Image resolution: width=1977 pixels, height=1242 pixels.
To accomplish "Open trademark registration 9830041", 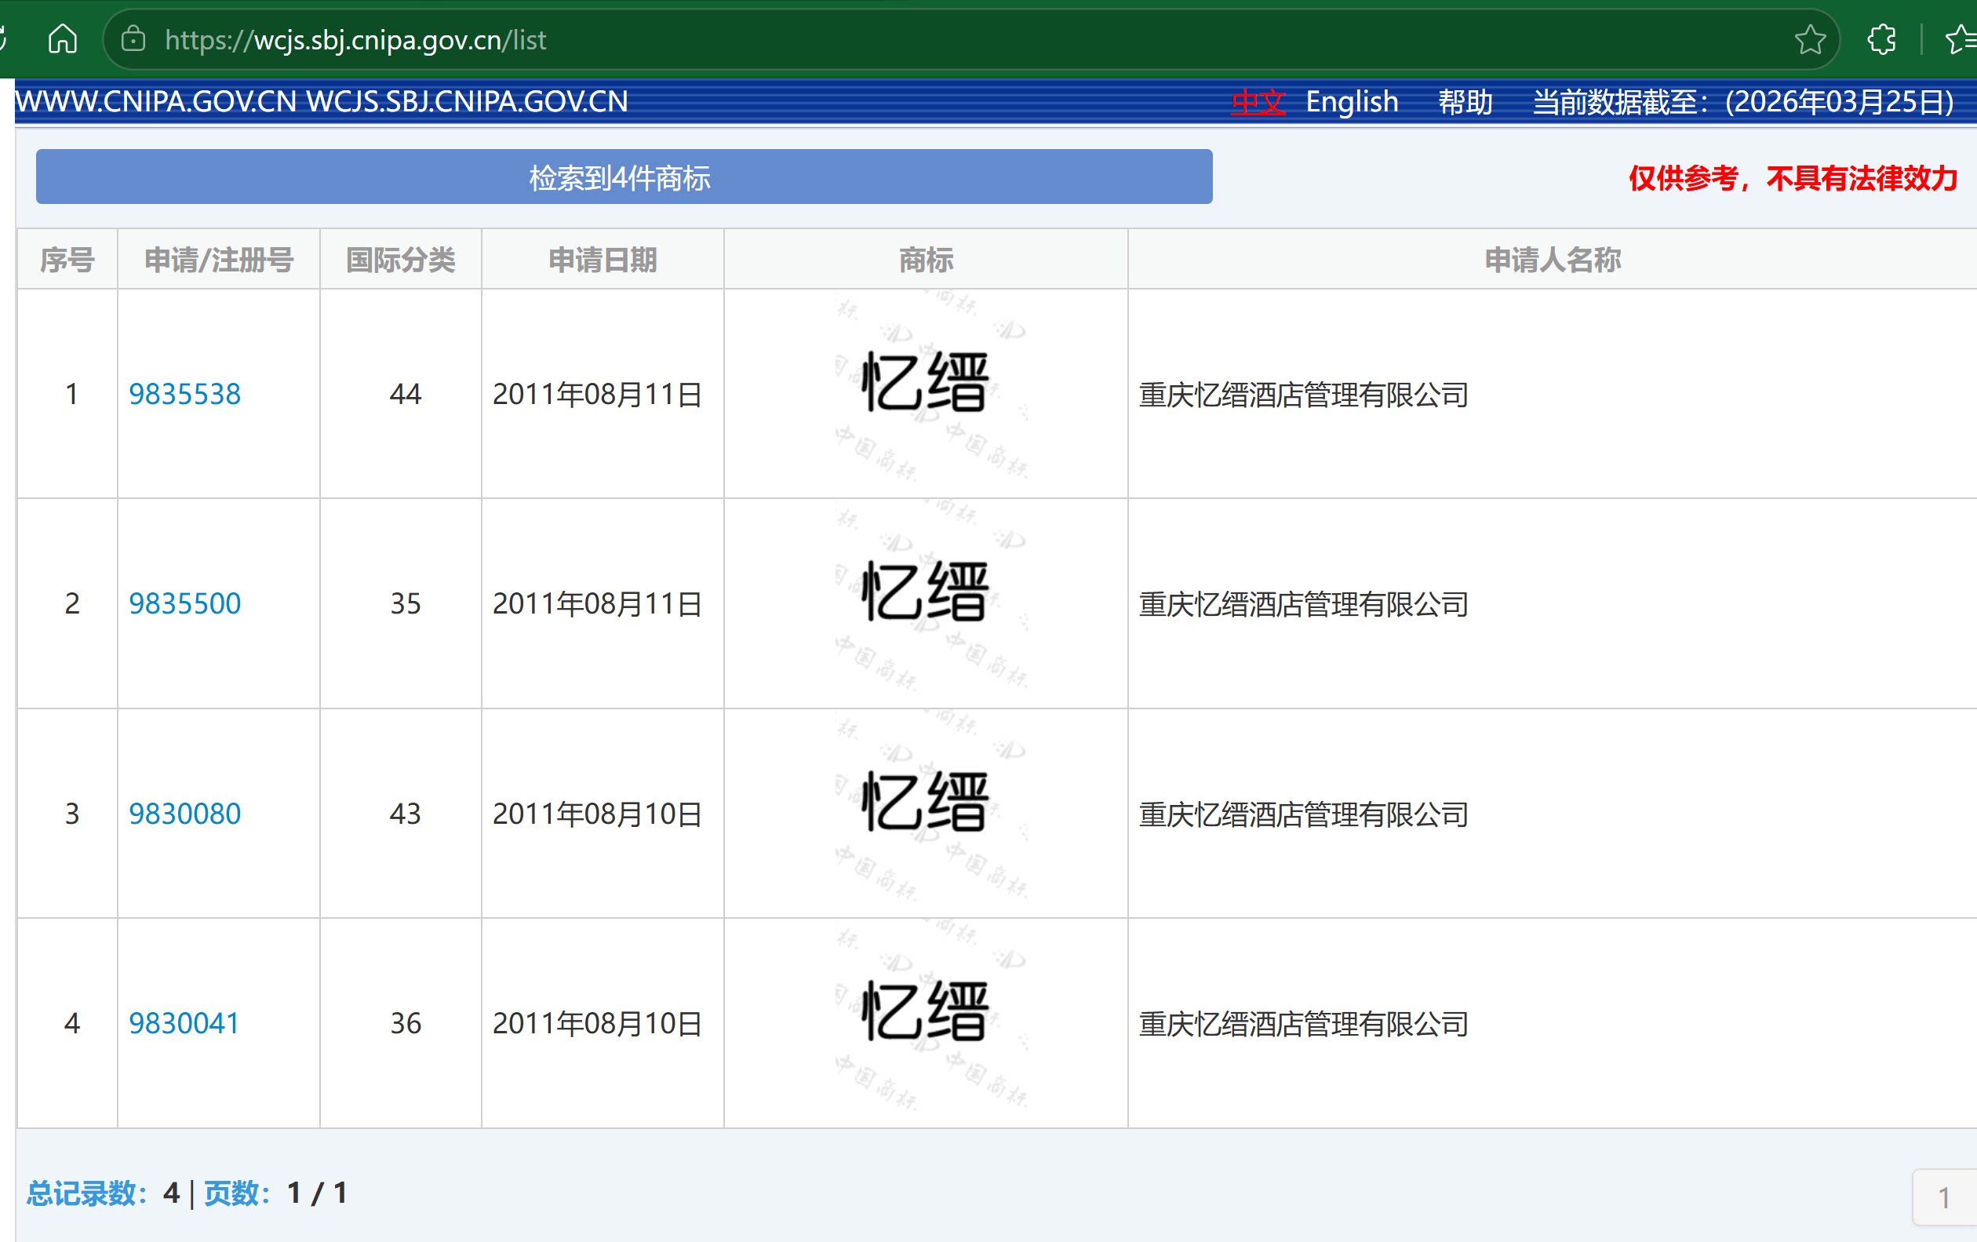I will 183,1023.
